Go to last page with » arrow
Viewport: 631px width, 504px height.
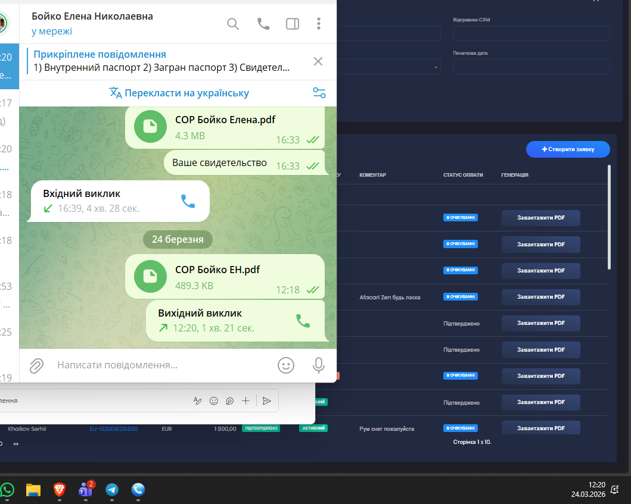pyautogui.click(x=15, y=444)
